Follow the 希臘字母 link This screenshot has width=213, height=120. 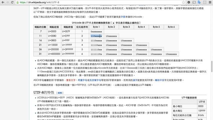tap(82, 80)
